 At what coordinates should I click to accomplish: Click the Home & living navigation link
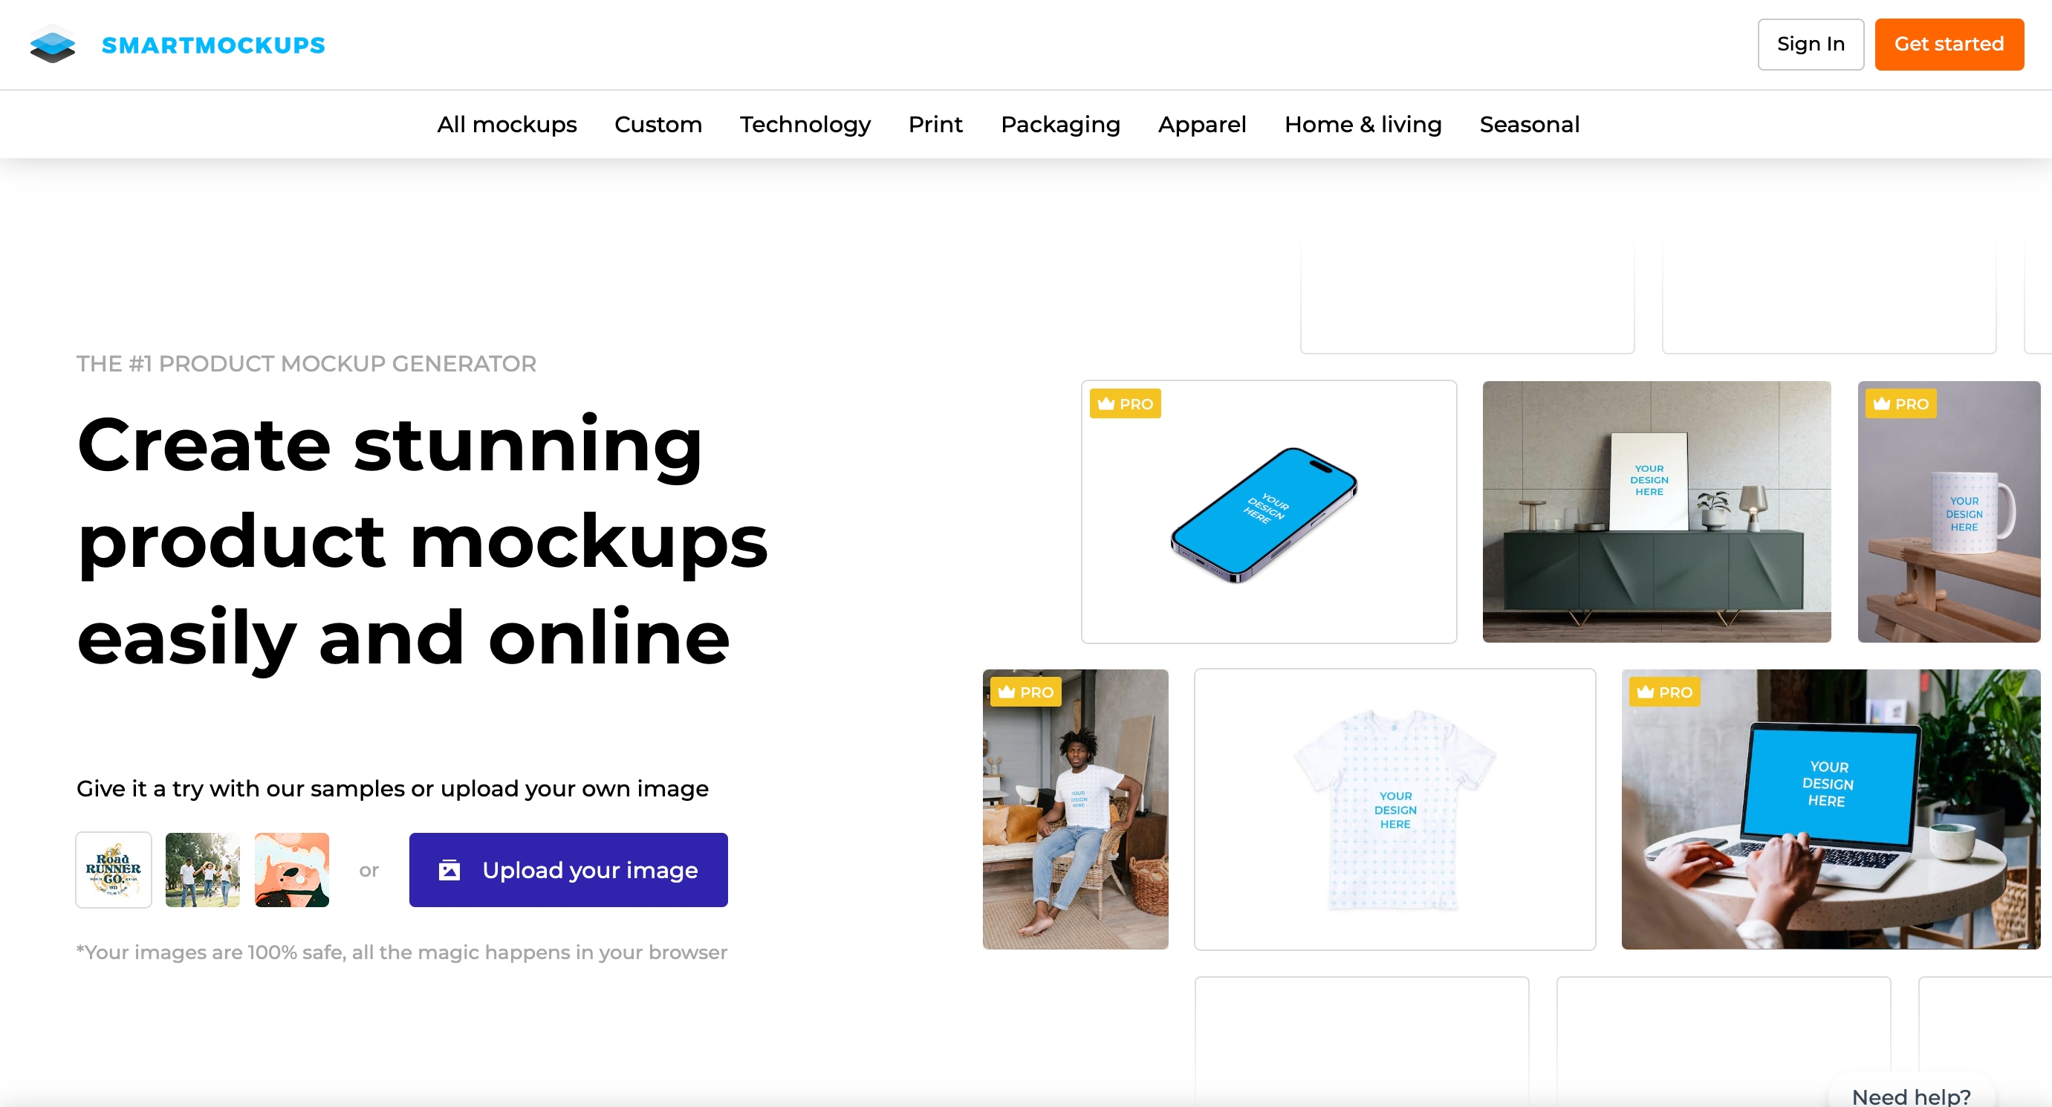[1364, 124]
